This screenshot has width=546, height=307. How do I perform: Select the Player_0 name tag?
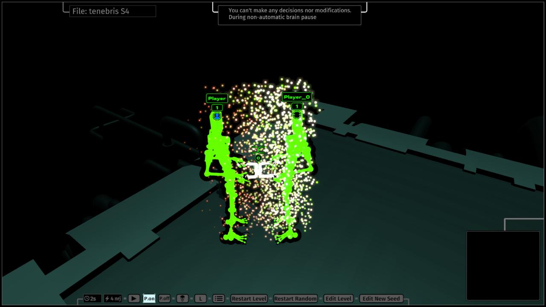(x=296, y=97)
